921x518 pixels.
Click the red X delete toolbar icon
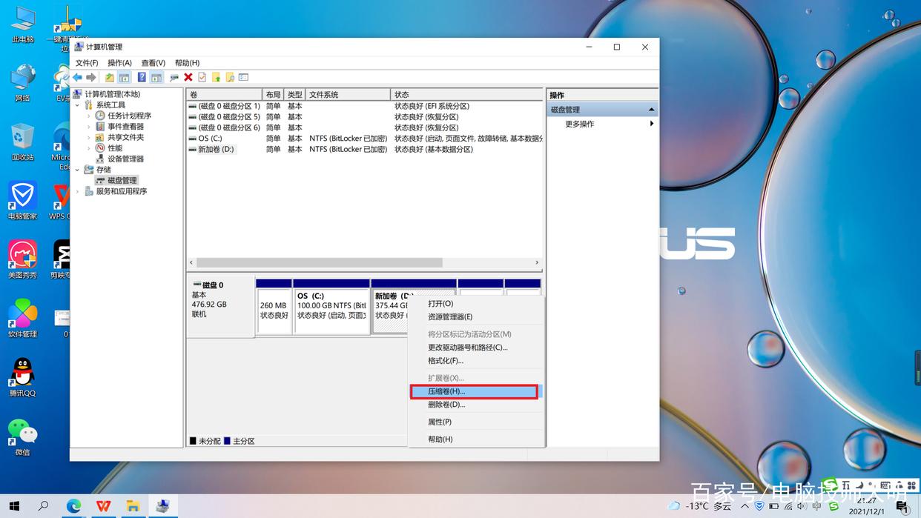pyautogui.click(x=188, y=77)
